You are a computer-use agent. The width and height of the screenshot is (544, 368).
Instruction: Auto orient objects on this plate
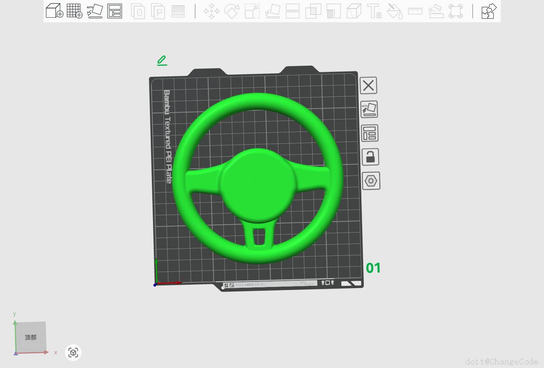click(369, 109)
